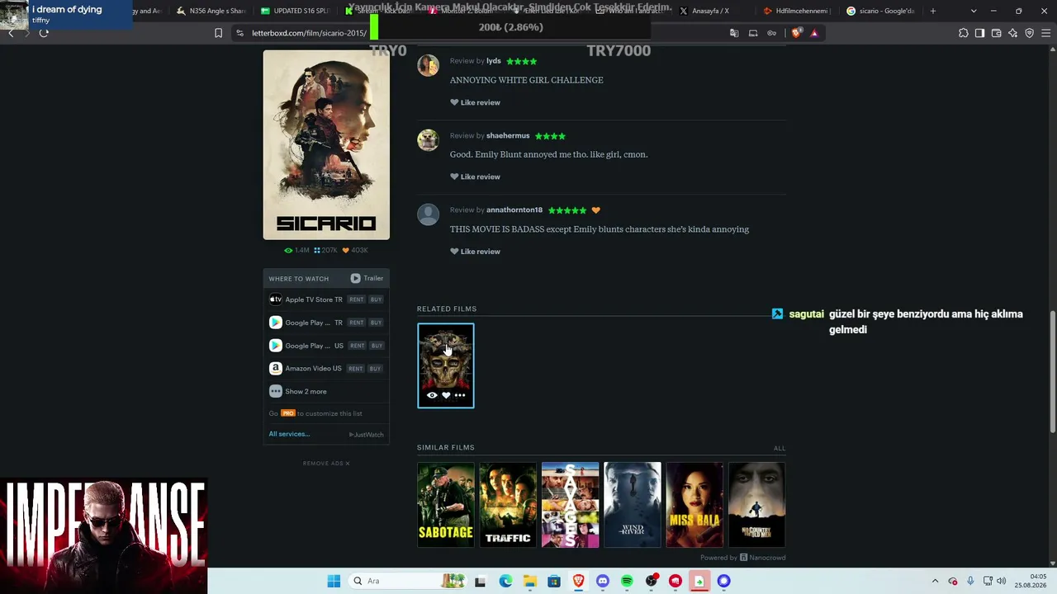Open the Miss Bala poster
The image size is (1057, 594).
694,505
